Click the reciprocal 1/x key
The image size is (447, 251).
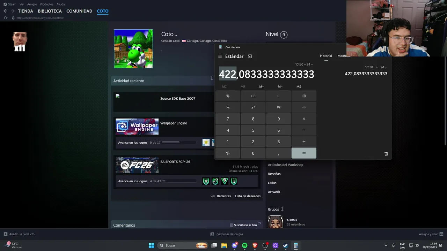[228, 107]
